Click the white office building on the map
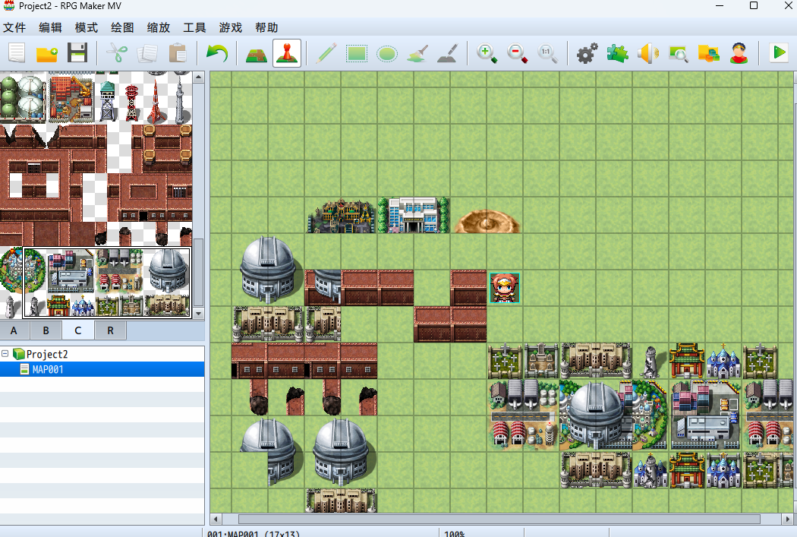797x537 pixels. click(x=414, y=215)
